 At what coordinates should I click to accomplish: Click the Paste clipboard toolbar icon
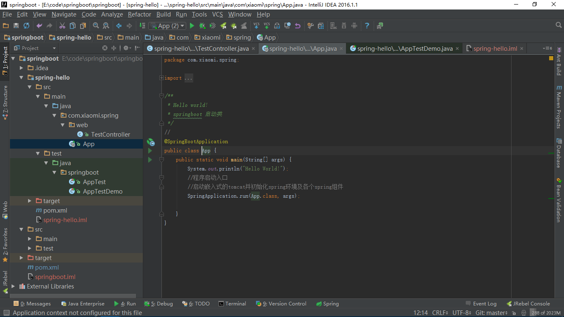83,26
